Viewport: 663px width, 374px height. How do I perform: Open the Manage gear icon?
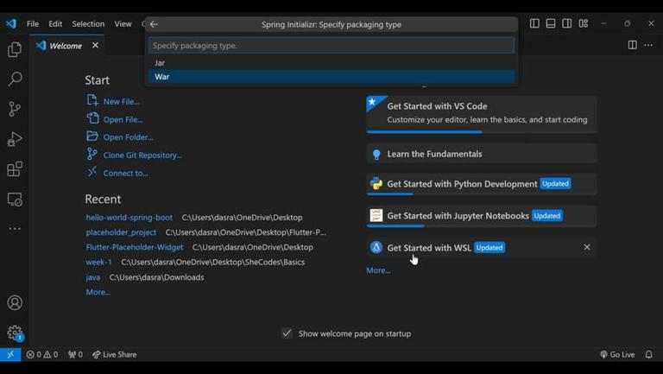point(15,333)
